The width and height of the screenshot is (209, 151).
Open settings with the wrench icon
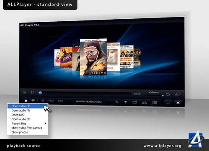tap(117, 102)
